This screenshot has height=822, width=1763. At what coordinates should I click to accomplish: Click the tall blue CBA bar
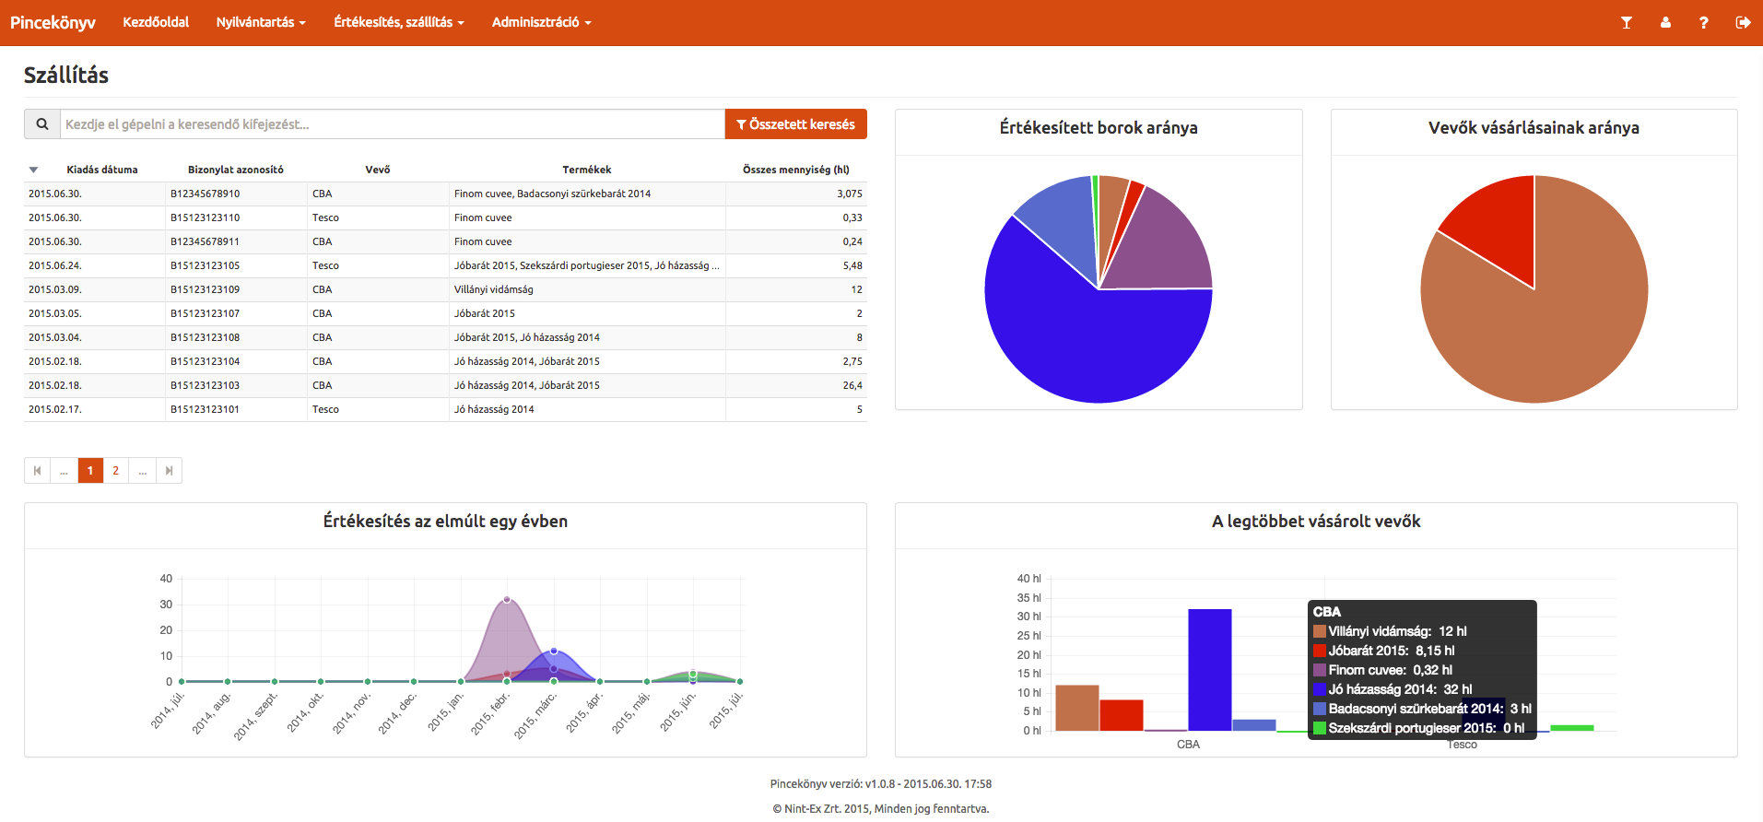click(1210, 670)
